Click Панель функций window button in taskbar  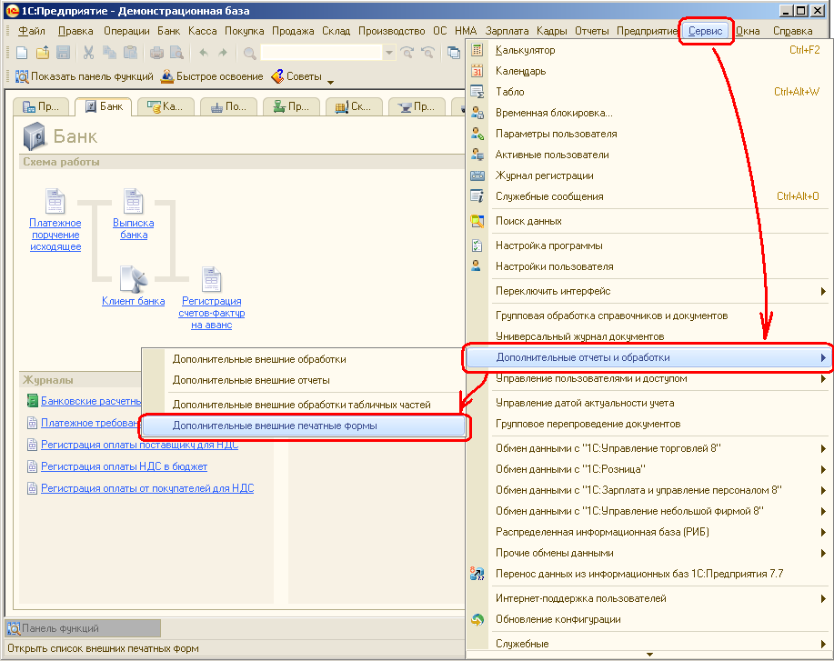83,628
